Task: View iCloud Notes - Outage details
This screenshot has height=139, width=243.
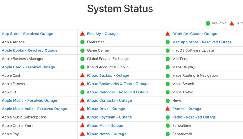Action: point(107,134)
